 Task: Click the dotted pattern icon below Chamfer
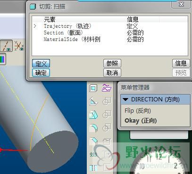93,154
